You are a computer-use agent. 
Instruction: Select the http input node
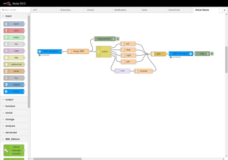(14, 57)
